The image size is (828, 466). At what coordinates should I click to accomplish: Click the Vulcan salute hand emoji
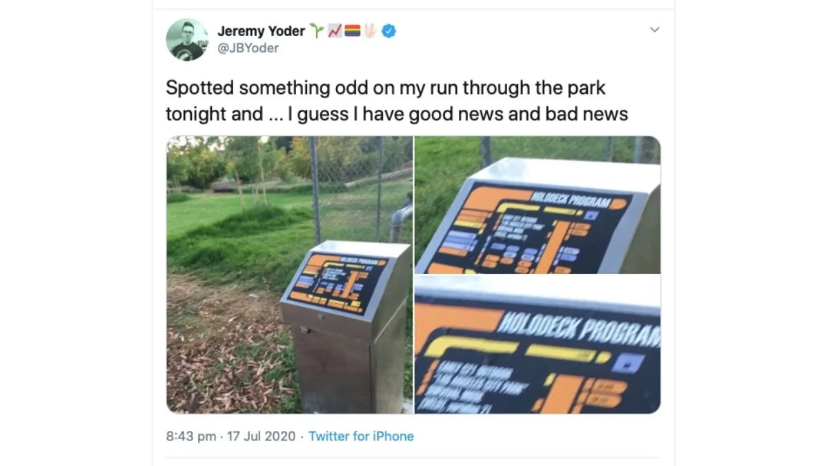coord(370,31)
